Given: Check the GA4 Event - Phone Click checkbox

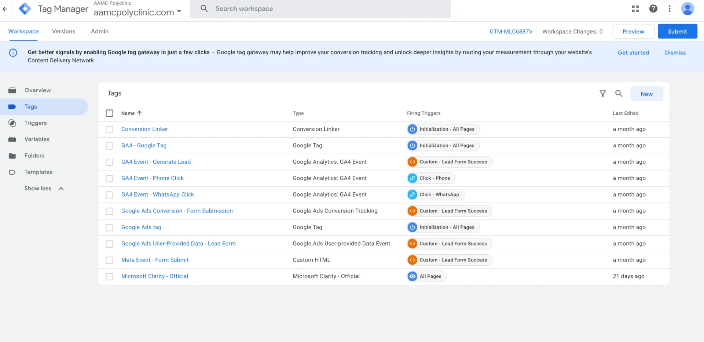Looking at the screenshot, I should (109, 178).
